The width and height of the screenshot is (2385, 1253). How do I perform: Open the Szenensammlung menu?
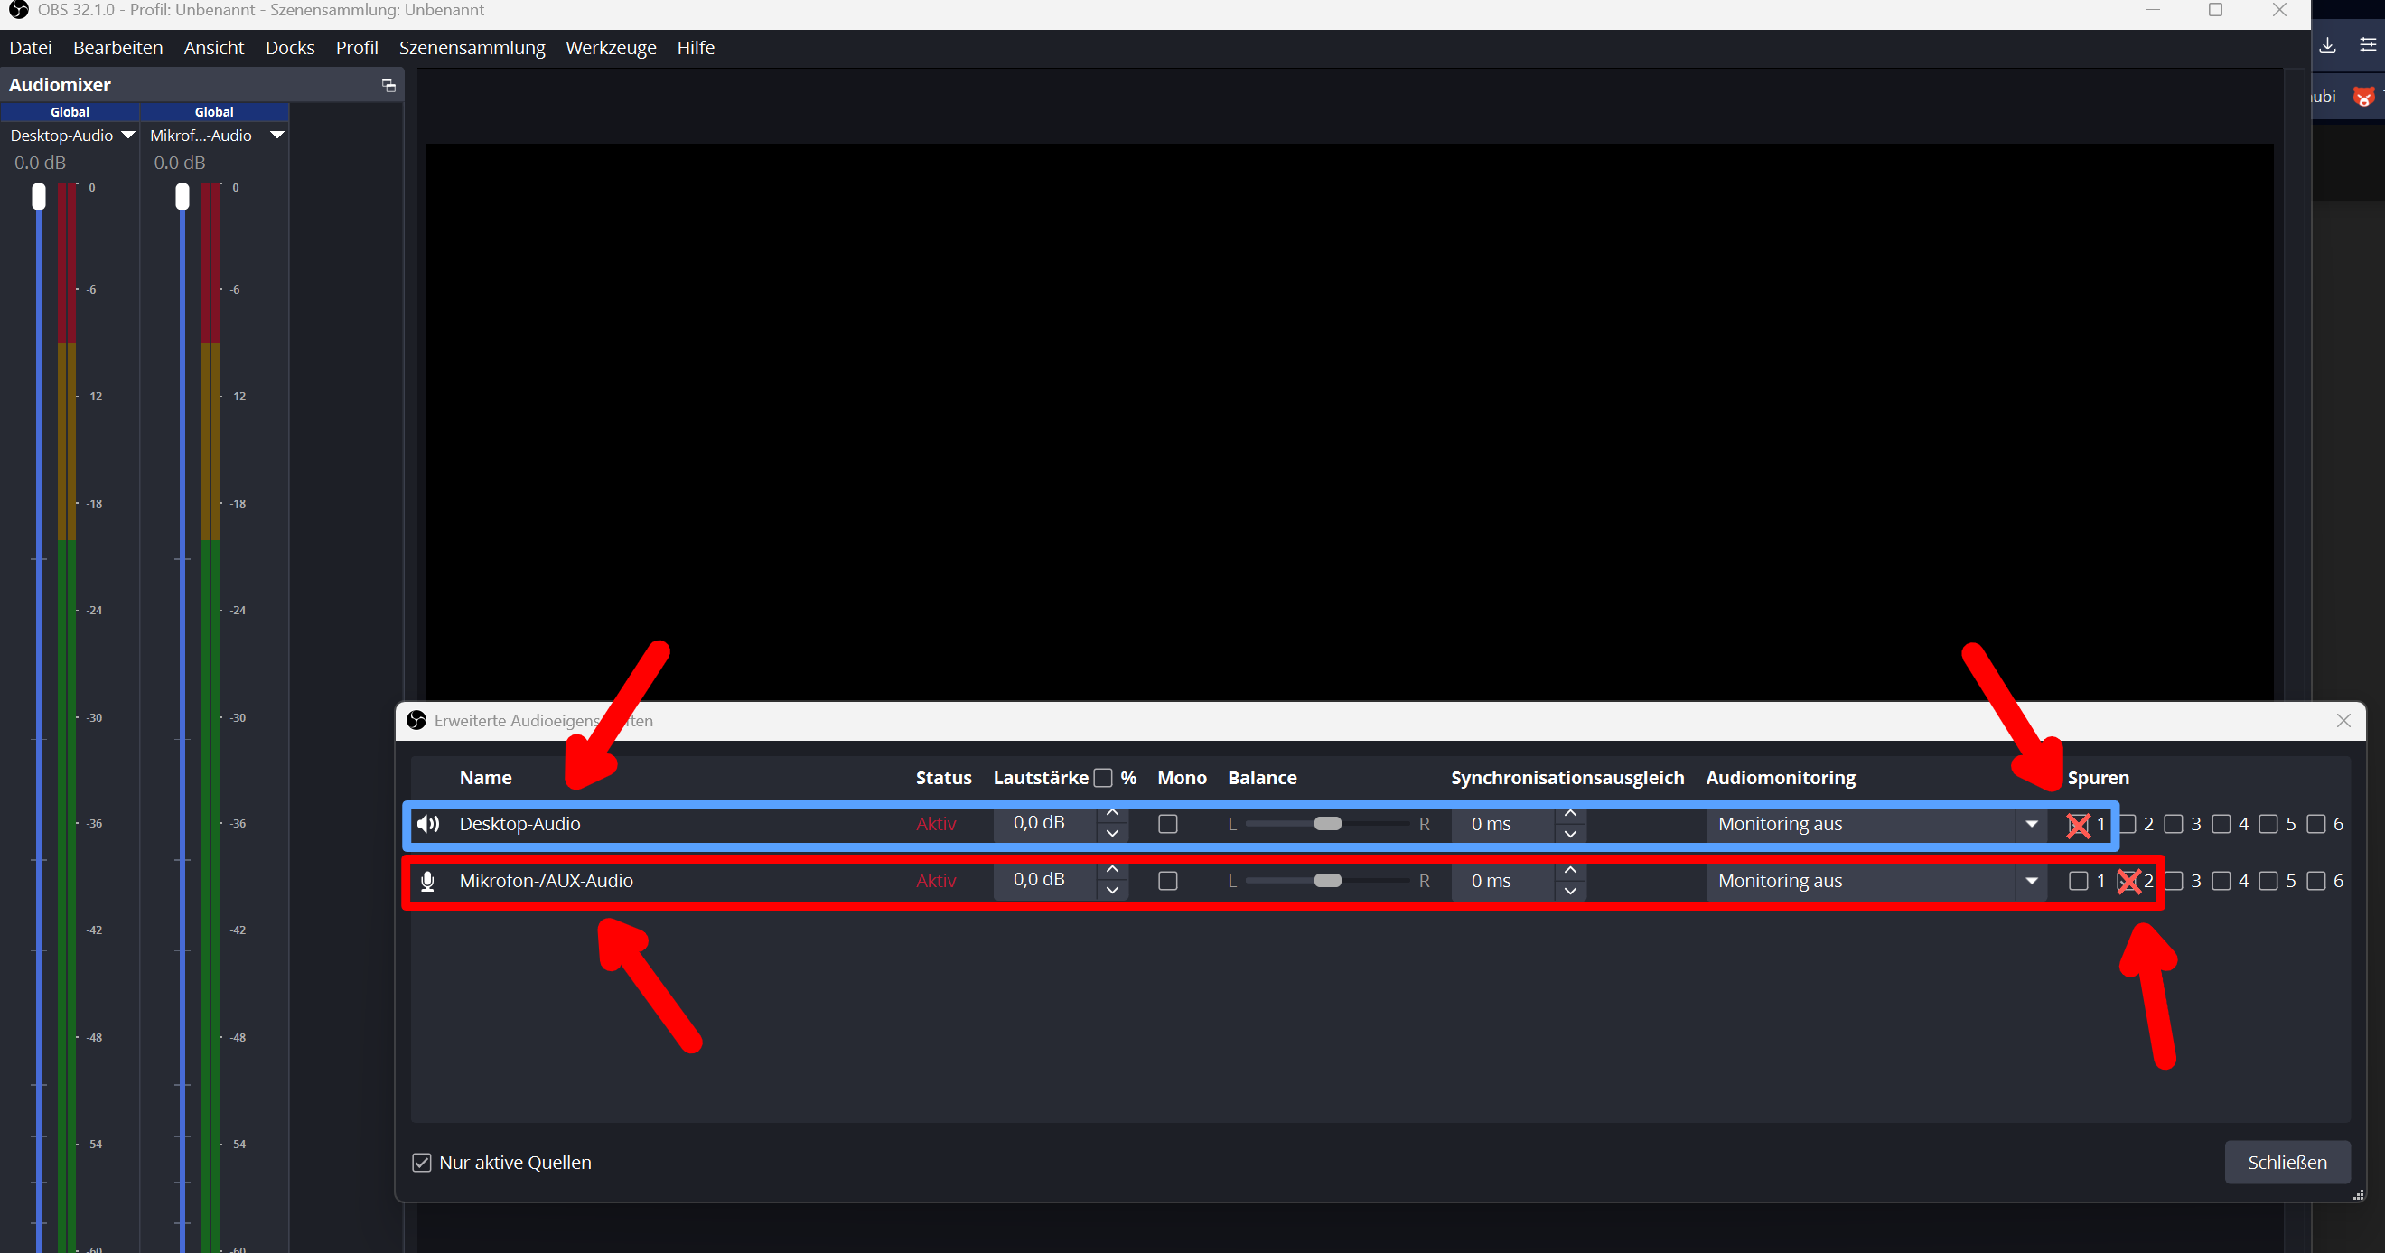pos(472,48)
